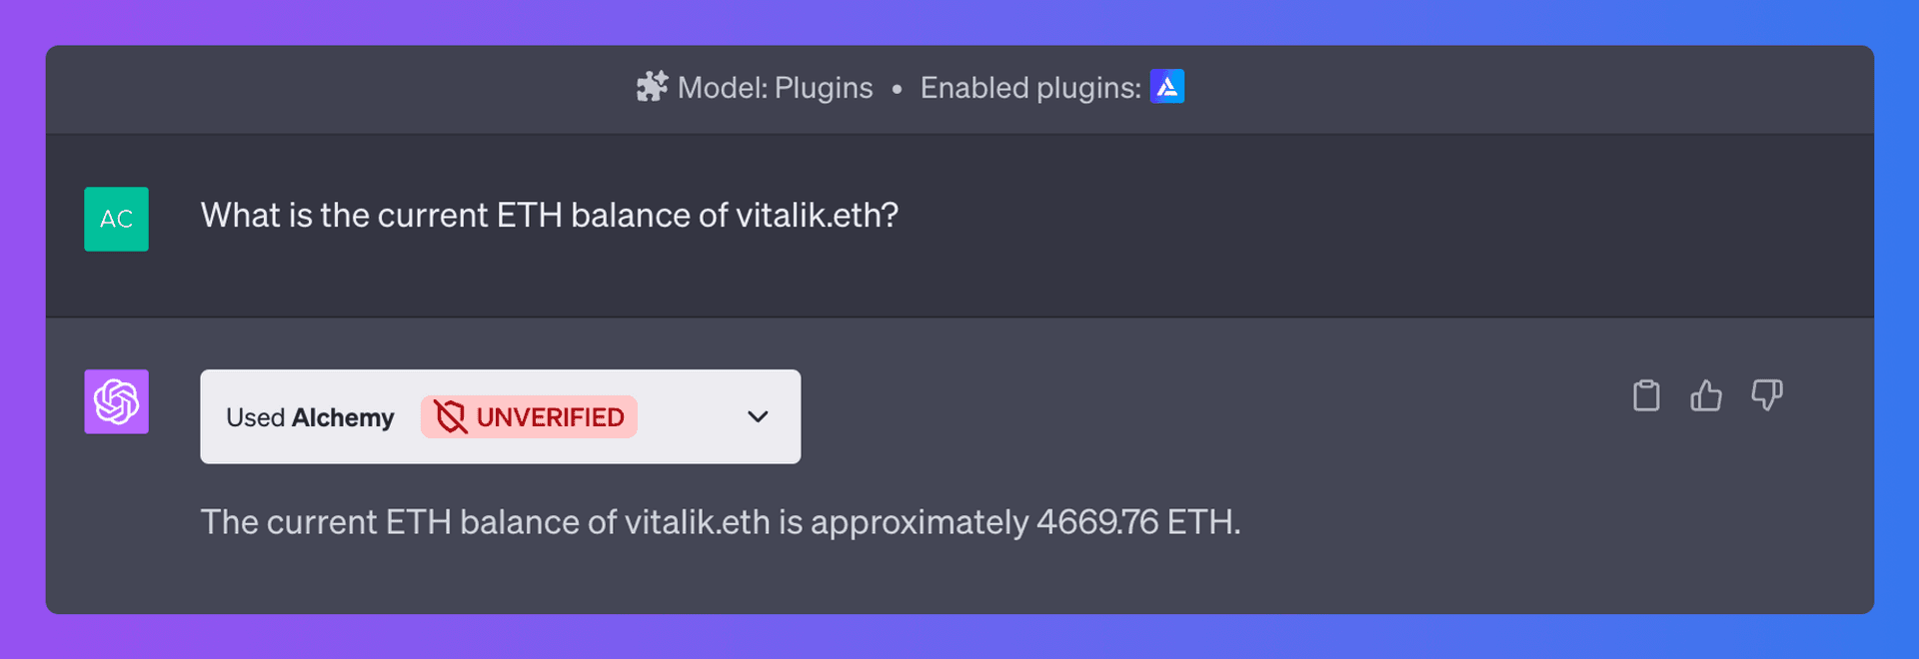
Task: Click the ChatGPT logo avatar on the response
Action: (116, 401)
